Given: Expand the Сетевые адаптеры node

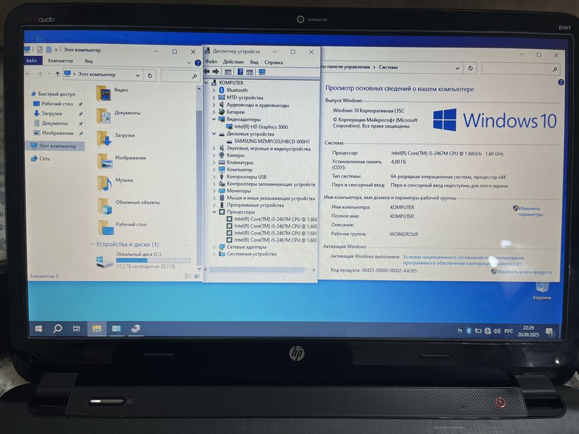Looking at the screenshot, I should click(x=214, y=247).
